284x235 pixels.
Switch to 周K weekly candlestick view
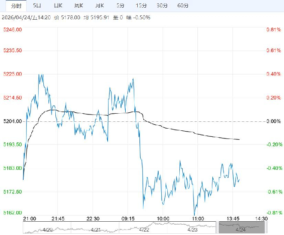click(x=78, y=6)
